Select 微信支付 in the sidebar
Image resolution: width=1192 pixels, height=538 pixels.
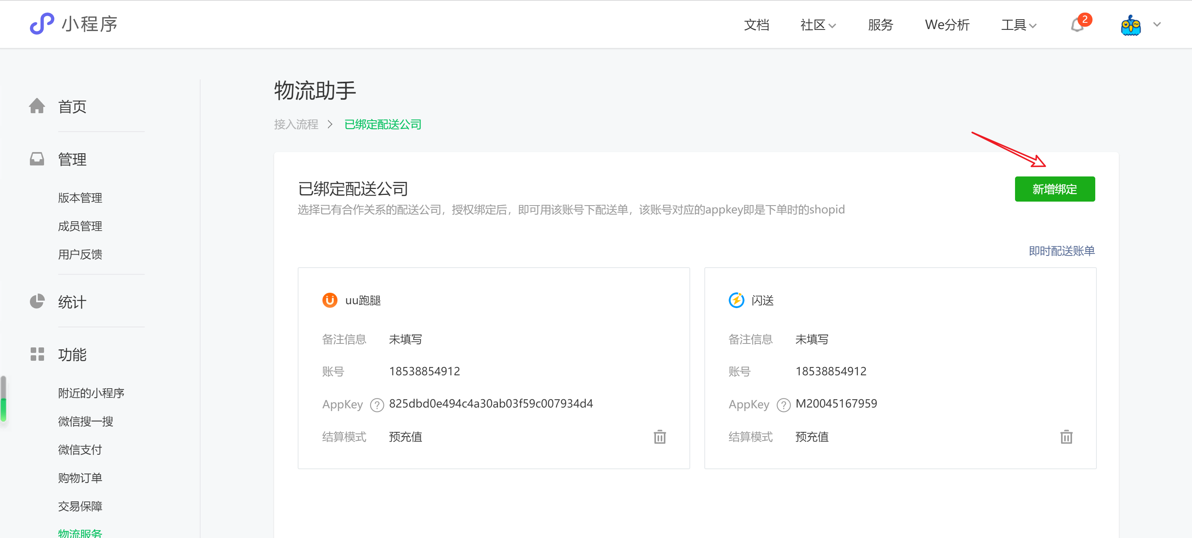pyautogui.click(x=80, y=449)
